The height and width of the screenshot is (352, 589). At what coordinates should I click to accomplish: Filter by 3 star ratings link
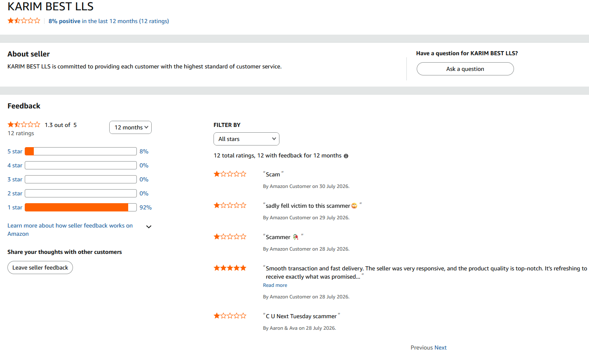click(x=15, y=179)
